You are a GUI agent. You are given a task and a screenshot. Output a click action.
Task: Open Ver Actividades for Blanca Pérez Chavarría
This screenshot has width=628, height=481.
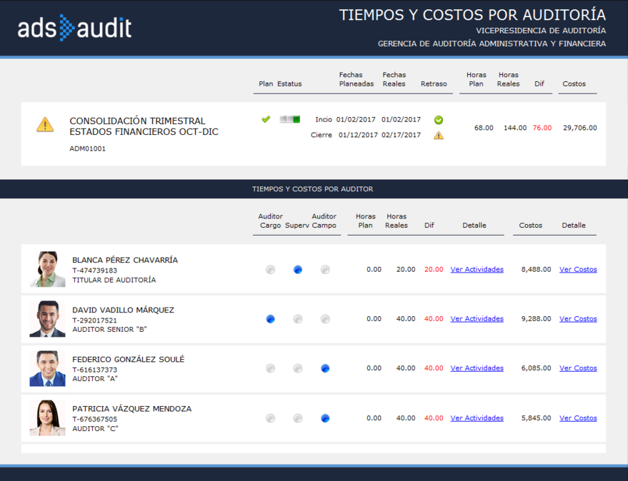(476, 269)
